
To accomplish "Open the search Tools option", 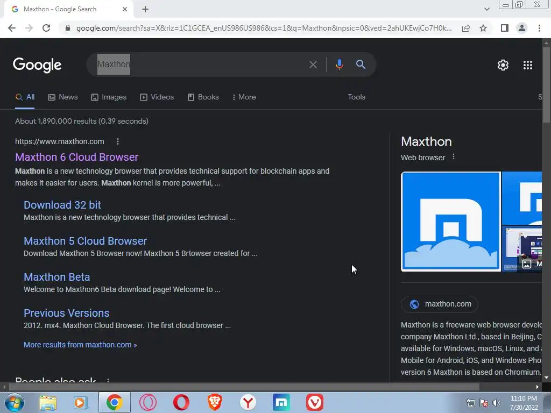I will click(x=356, y=97).
